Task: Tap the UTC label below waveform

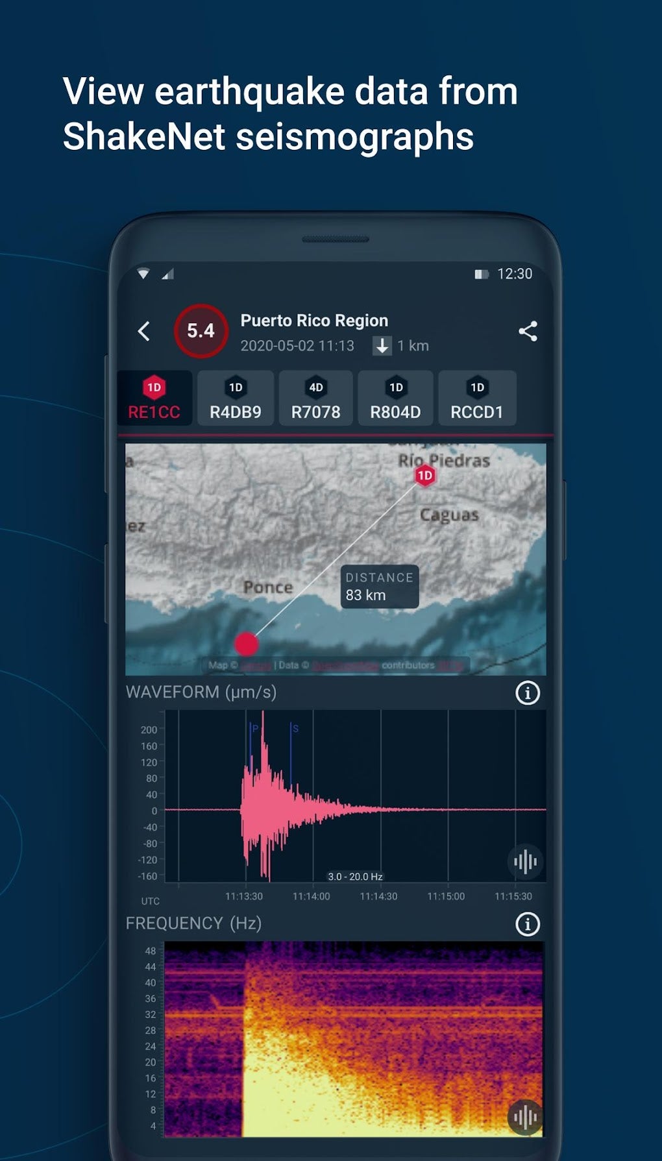Action: [150, 901]
